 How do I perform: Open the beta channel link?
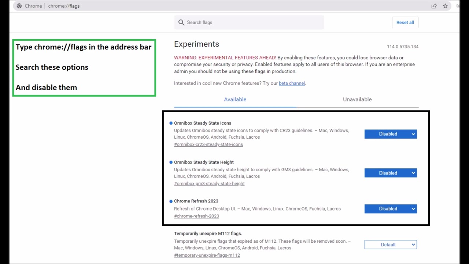pyautogui.click(x=292, y=83)
